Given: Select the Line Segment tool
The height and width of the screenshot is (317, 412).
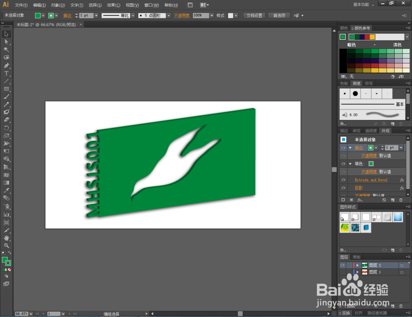Looking at the screenshot, I should click(x=6, y=81).
